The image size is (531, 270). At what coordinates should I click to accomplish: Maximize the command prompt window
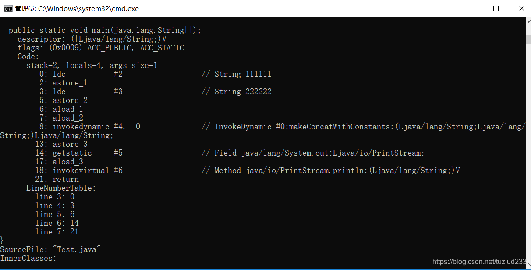(x=496, y=8)
